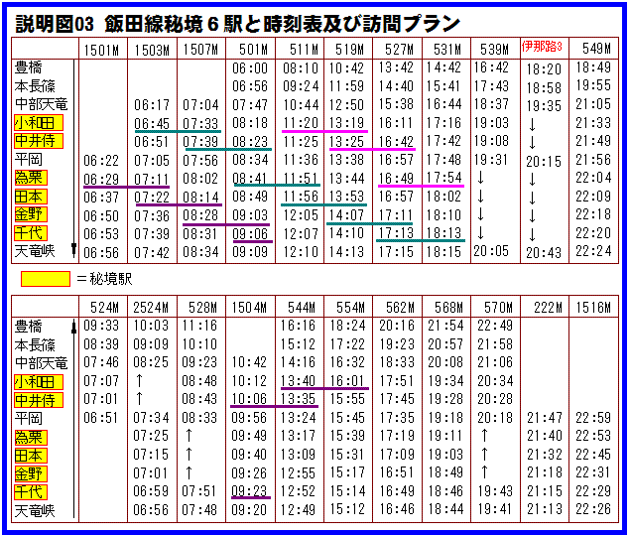Select the 527M column header
Screen dimensions: 630x536
[x=400, y=50]
